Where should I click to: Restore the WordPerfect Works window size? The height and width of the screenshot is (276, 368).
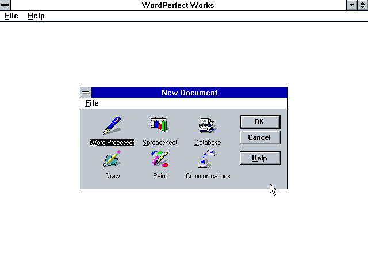[363, 5]
